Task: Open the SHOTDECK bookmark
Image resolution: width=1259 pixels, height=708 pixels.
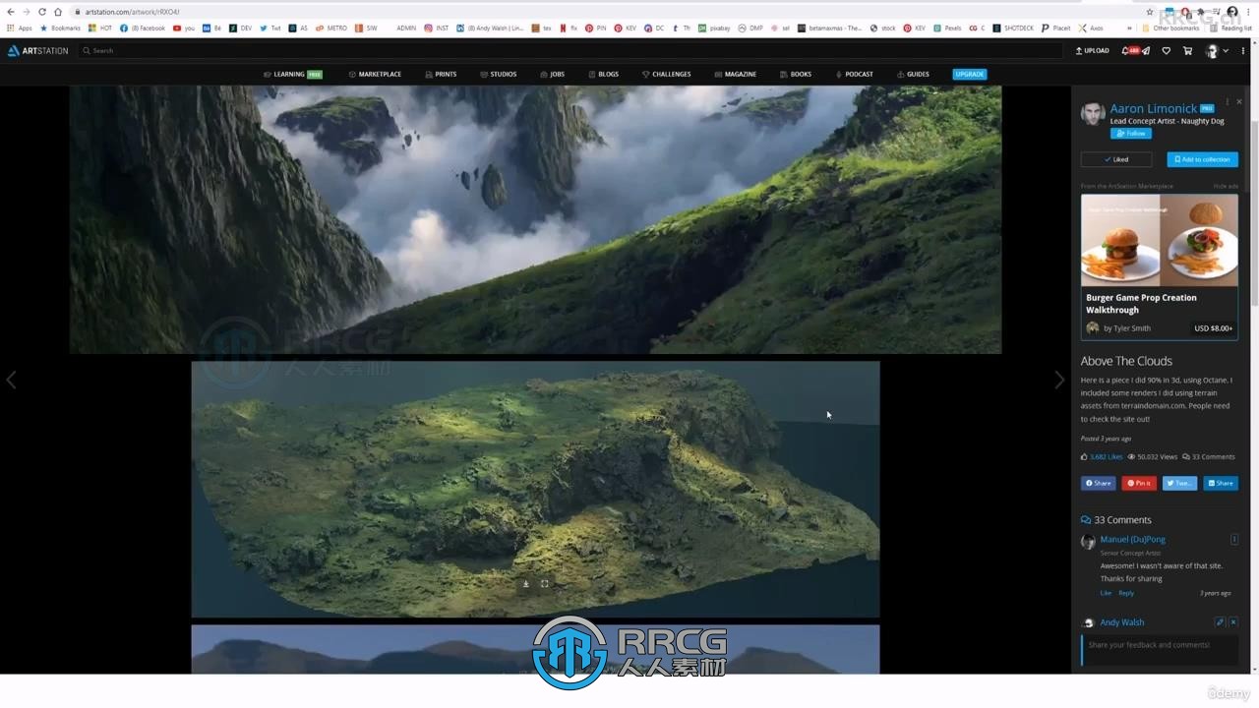Action: pyautogui.click(x=1012, y=29)
